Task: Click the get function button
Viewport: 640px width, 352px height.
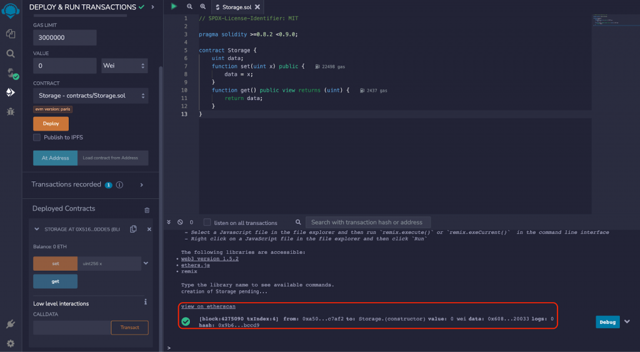Action: point(55,281)
